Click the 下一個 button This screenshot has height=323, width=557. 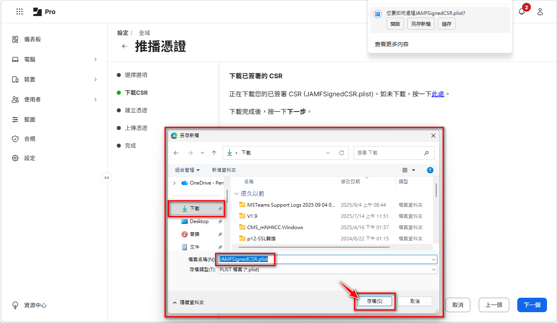pyautogui.click(x=532, y=305)
